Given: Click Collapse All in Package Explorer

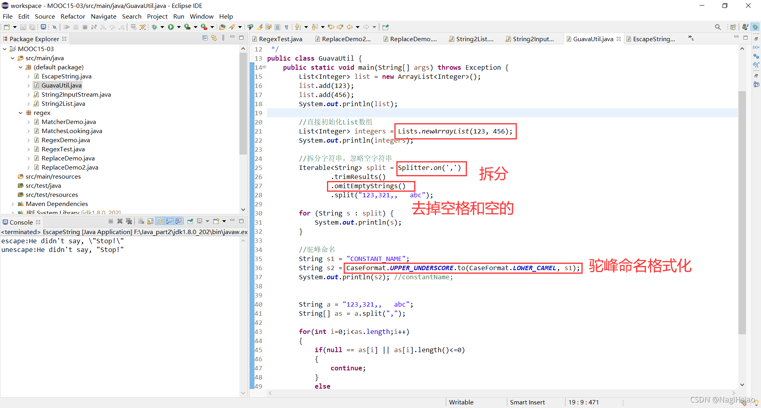Looking at the screenshot, I should [205, 38].
